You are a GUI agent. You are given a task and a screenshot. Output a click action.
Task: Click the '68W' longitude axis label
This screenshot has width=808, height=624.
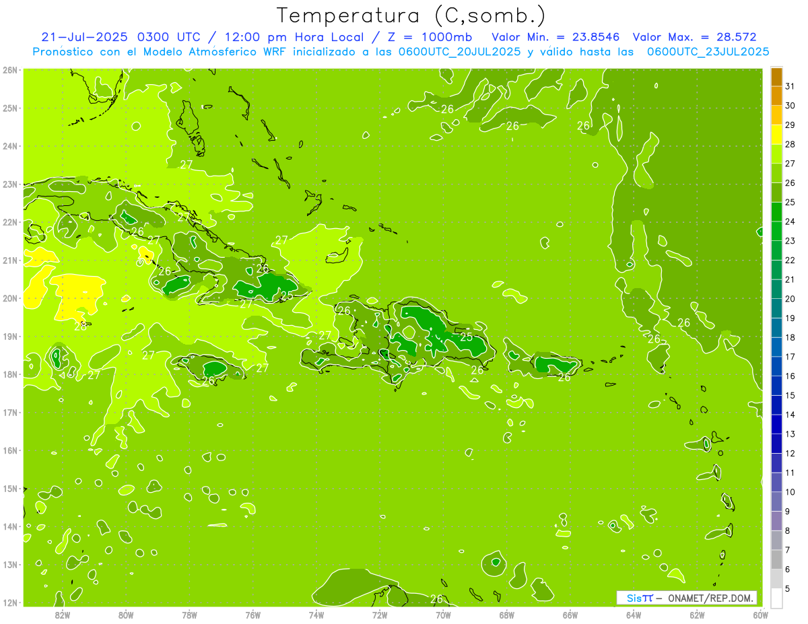pos(507,615)
